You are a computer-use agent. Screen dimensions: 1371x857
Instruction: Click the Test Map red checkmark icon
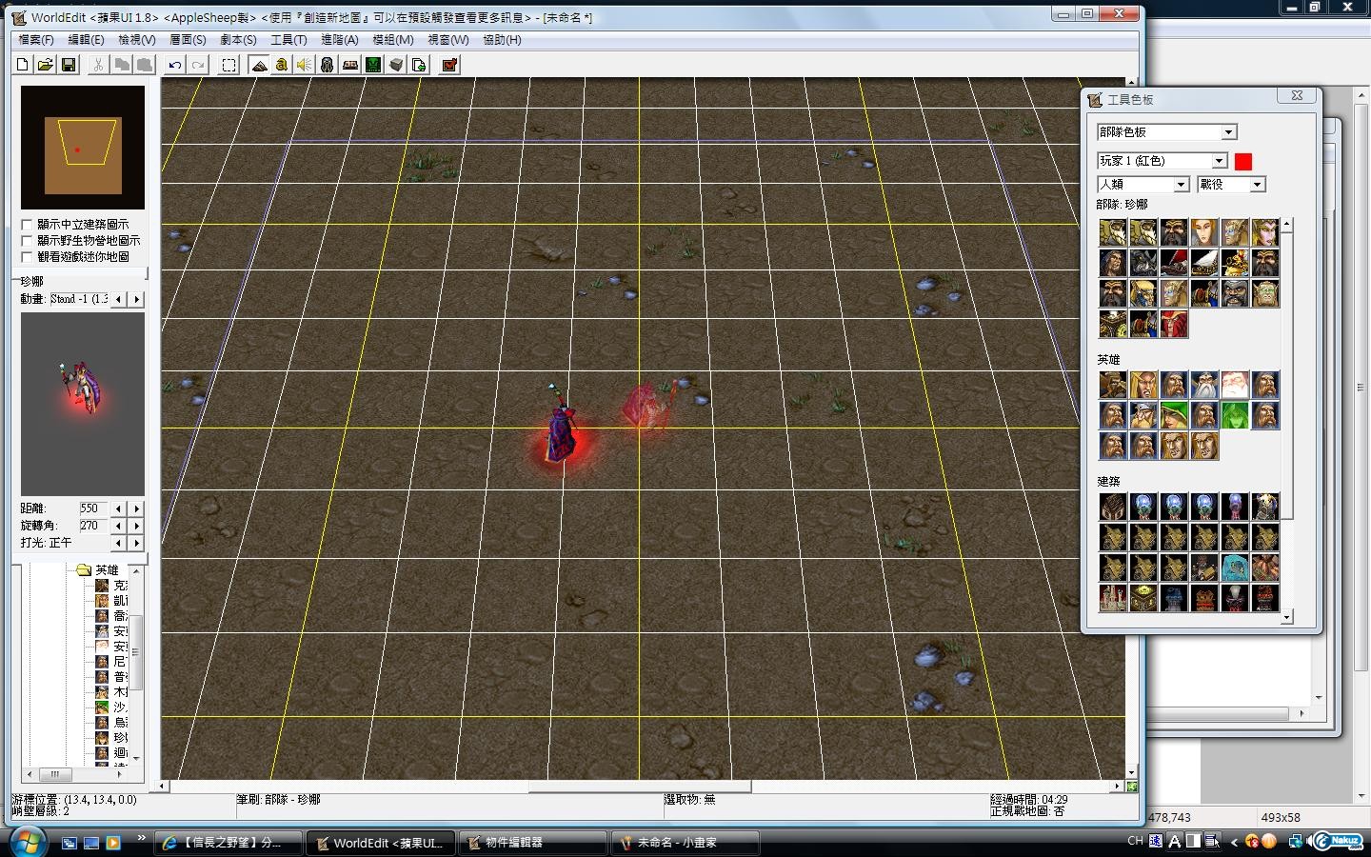[x=449, y=65]
